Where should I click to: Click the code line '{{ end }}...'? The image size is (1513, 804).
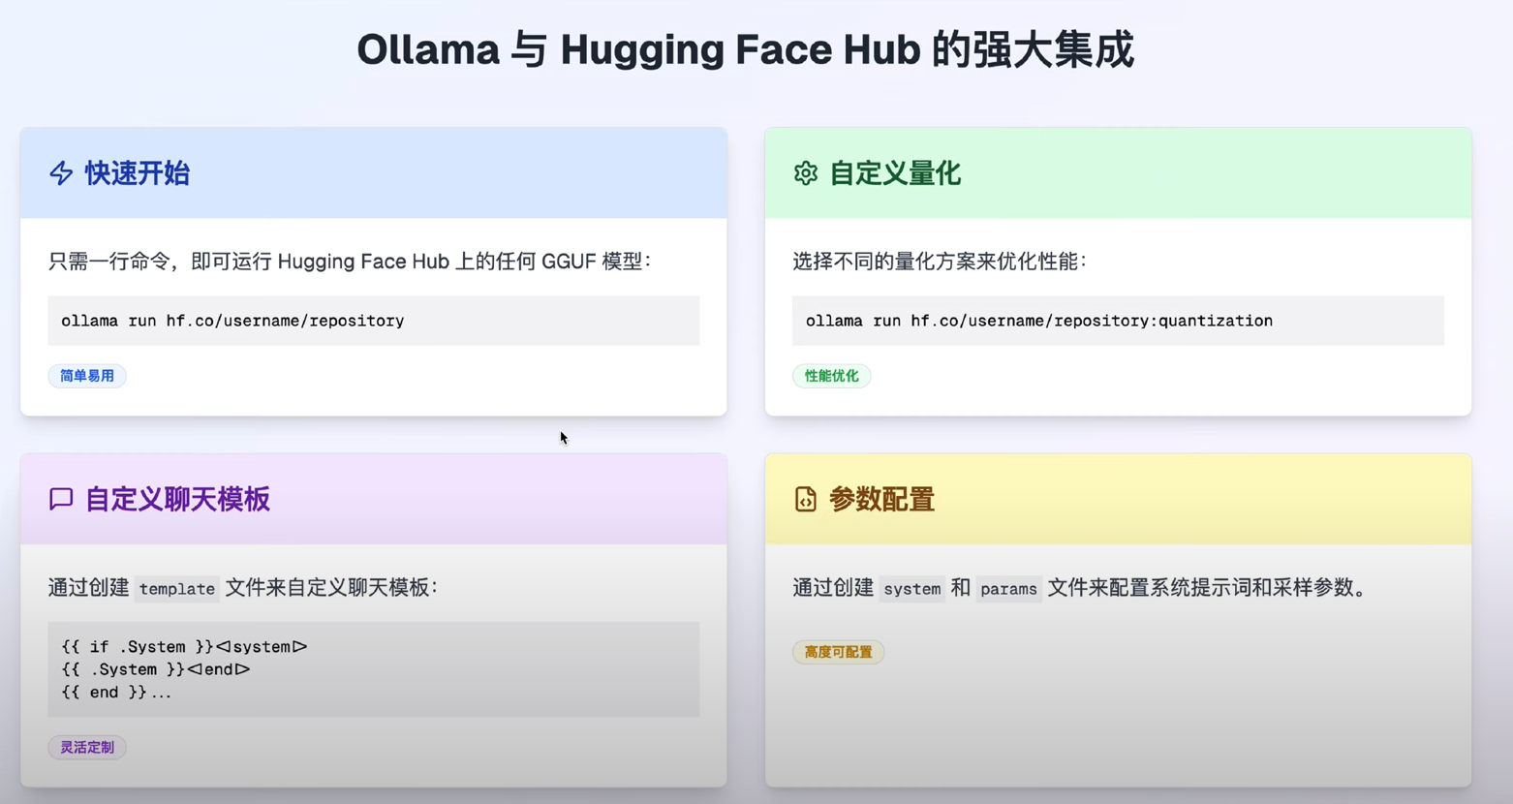point(116,693)
